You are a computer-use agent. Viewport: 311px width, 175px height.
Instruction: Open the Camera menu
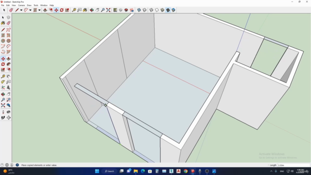point(21,5)
